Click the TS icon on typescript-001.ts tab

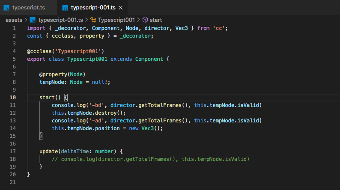(x=65, y=8)
